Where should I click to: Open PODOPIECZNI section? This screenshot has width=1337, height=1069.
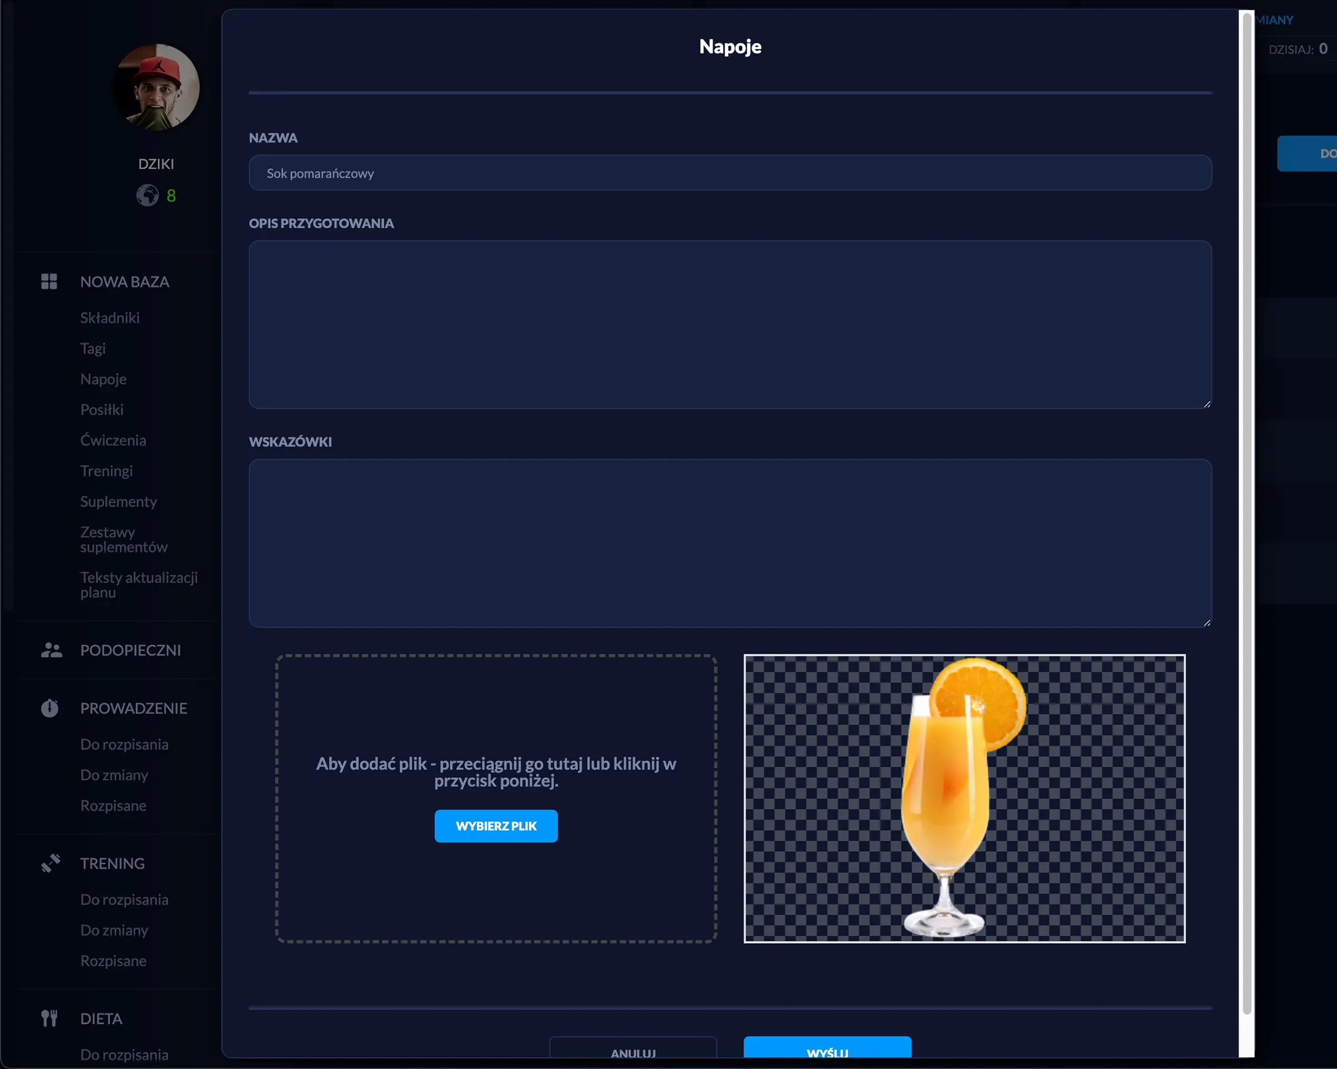pyautogui.click(x=131, y=650)
